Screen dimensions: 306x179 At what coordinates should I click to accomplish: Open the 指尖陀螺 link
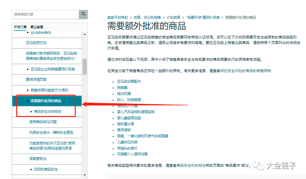[x=124, y=94]
